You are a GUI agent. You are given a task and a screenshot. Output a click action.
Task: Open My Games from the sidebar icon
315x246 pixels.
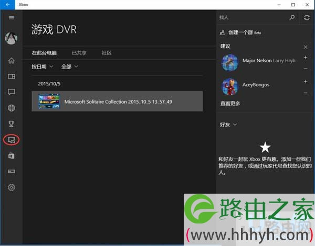click(12, 76)
